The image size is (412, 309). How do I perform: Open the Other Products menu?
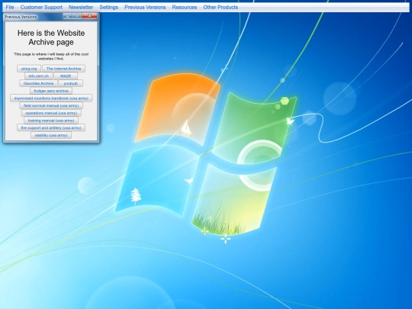[x=220, y=8]
